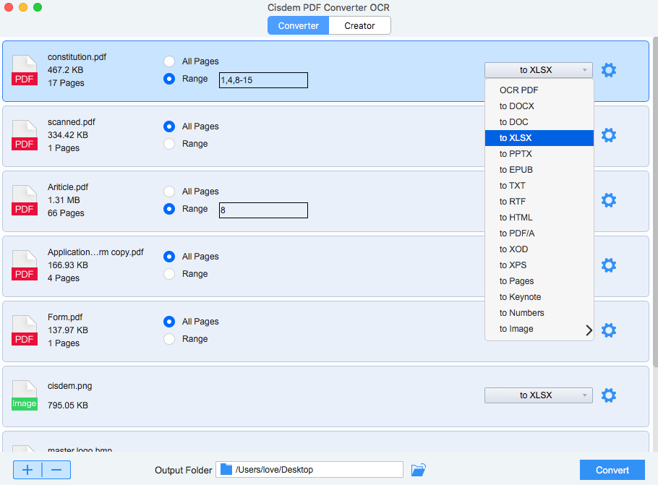Open settings gear for cisdem.png
Viewport: 658px width, 485px height.
pos(609,395)
